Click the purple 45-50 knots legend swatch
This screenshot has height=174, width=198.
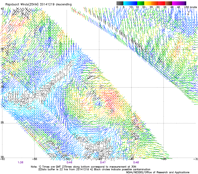point(182,3)
